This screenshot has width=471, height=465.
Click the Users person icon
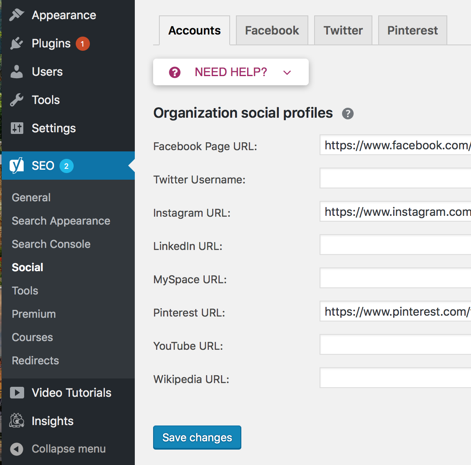[17, 72]
